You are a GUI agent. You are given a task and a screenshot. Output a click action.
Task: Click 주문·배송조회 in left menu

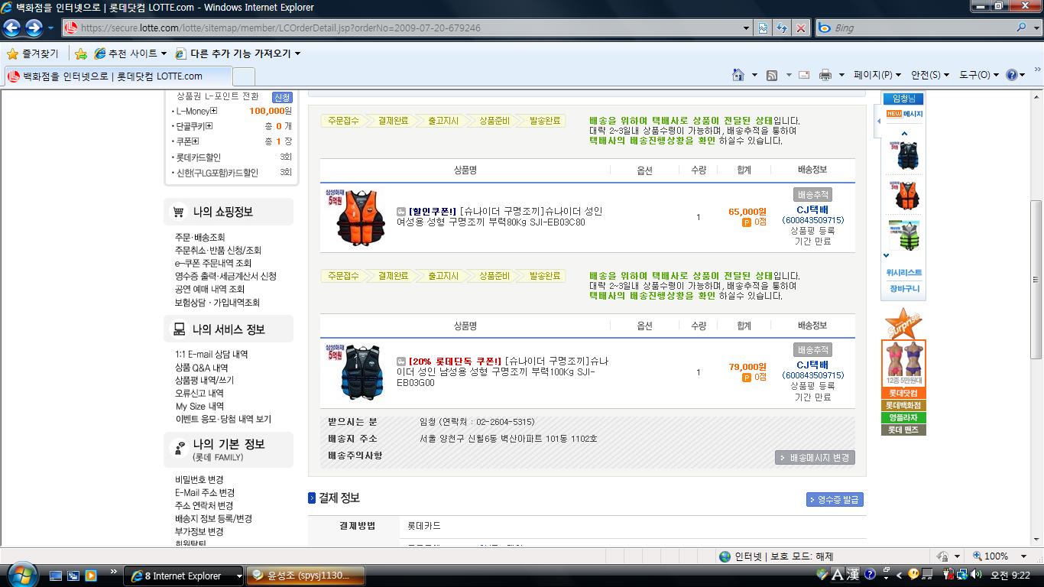[200, 238]
